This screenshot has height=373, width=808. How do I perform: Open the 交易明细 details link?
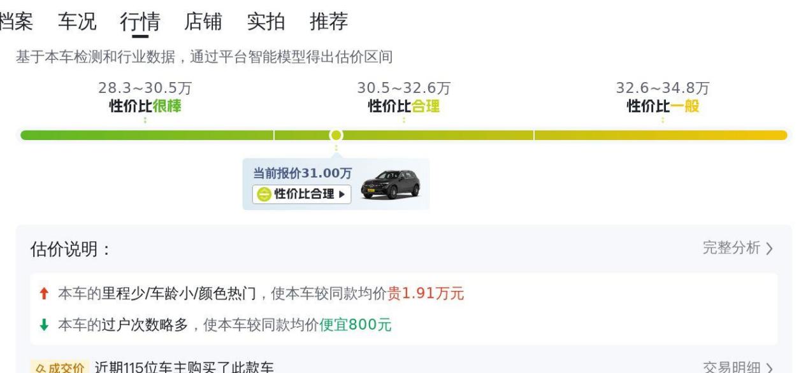(x=738, y=367)
